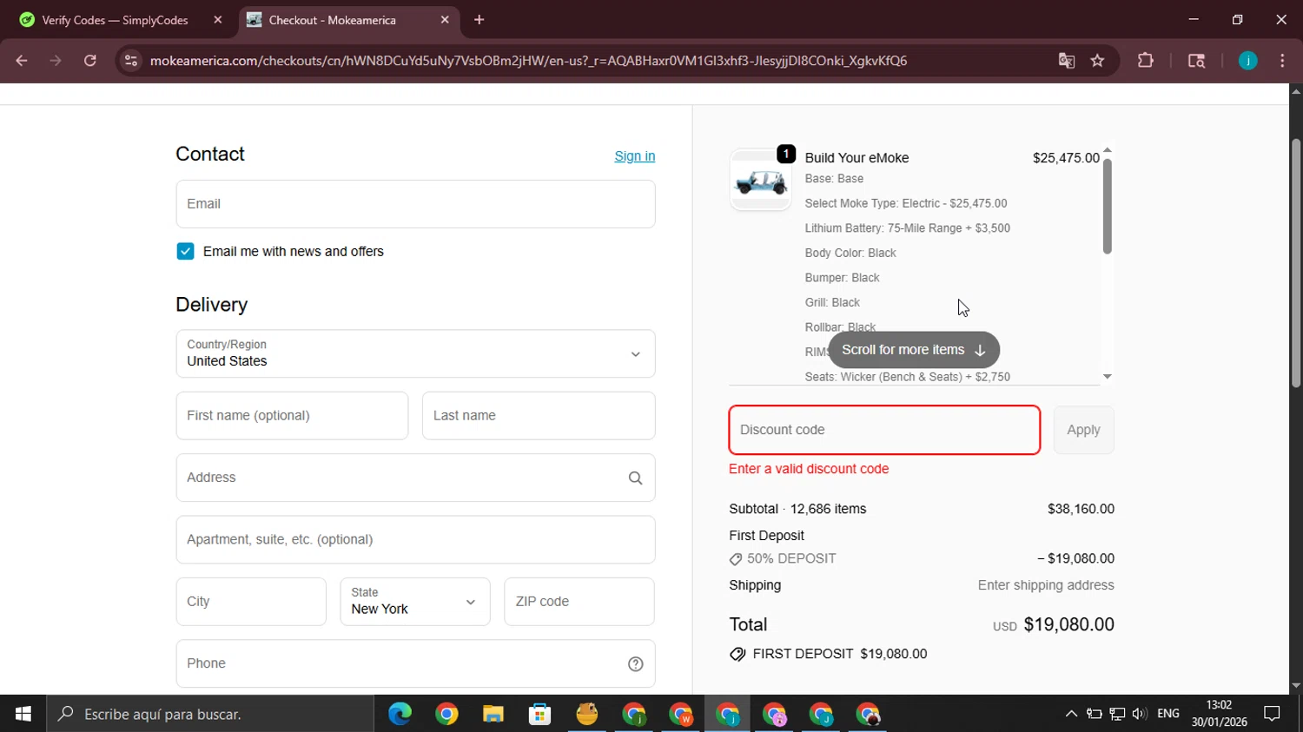Click the ENG language indicator

pos(1168,714)
